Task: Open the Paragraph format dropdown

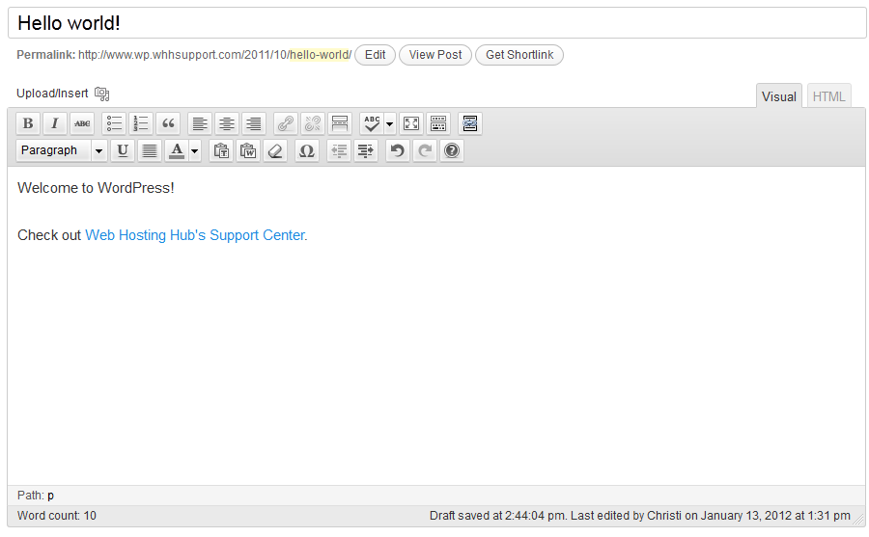Action: (61, 150)
